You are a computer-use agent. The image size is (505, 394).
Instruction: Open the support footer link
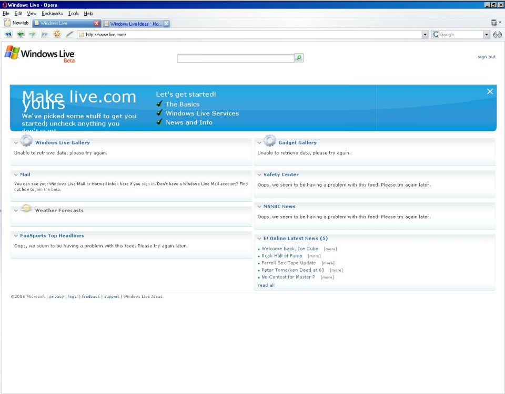[x=112, y=296]
